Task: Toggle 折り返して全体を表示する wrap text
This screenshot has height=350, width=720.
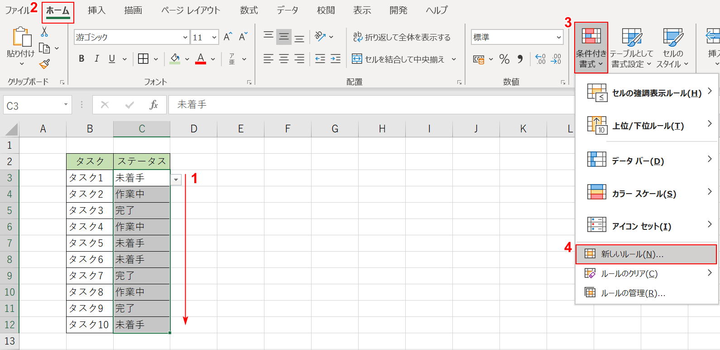Action: pyautogui.click(x=402, y=37)
